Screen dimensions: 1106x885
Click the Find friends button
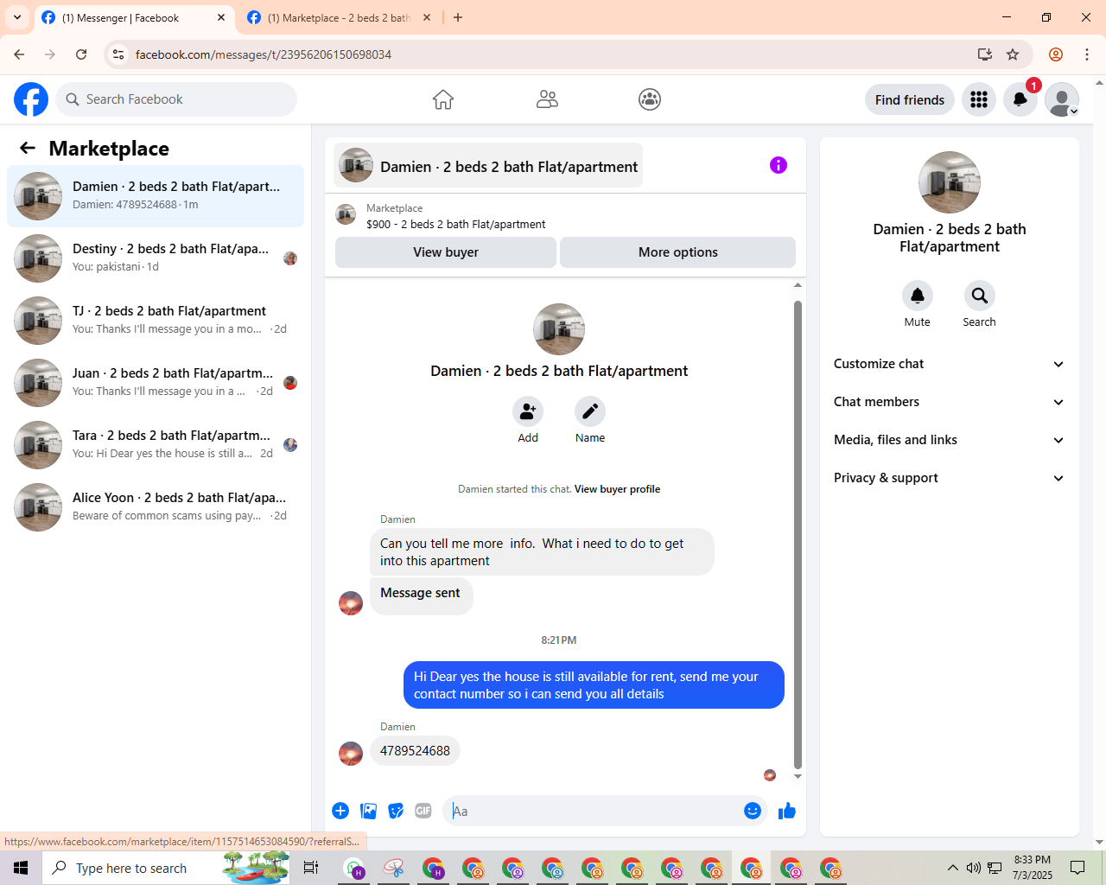coord(910,99)
